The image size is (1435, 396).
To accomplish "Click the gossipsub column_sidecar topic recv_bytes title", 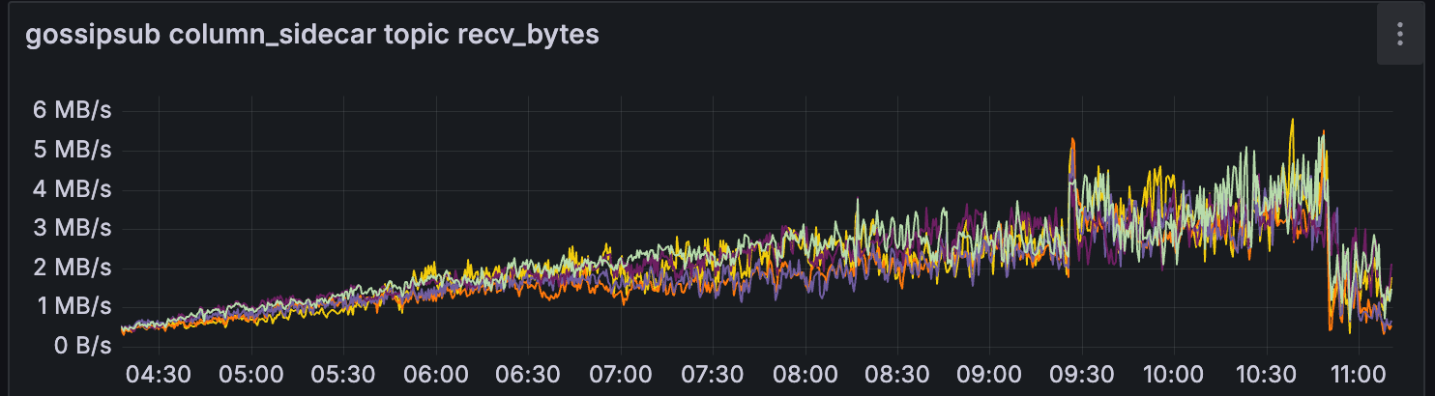I will 311,35.
